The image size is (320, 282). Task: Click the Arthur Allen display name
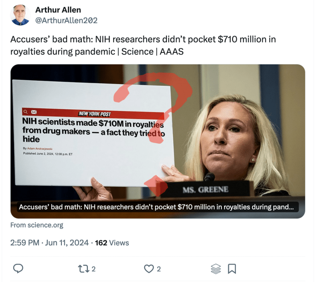tap(58, 10)
